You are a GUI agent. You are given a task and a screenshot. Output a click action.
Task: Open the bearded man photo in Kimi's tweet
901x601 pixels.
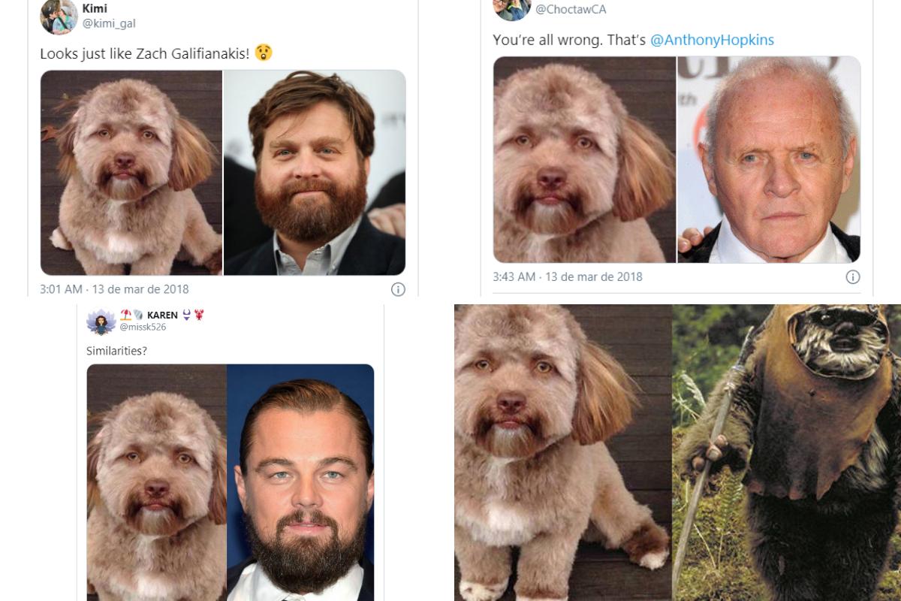[x=315, y=173]
